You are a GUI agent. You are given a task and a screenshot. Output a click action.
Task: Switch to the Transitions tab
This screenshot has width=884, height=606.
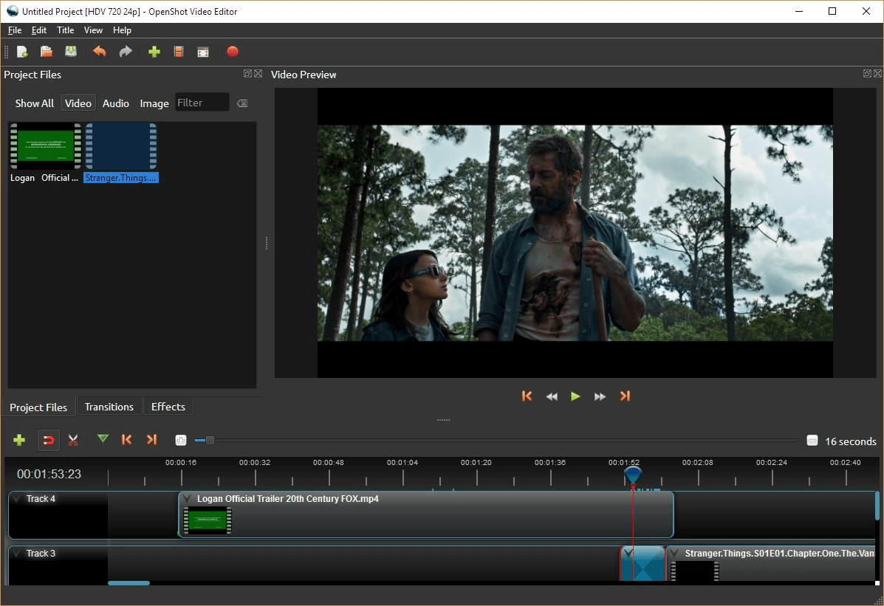[109, 407]
